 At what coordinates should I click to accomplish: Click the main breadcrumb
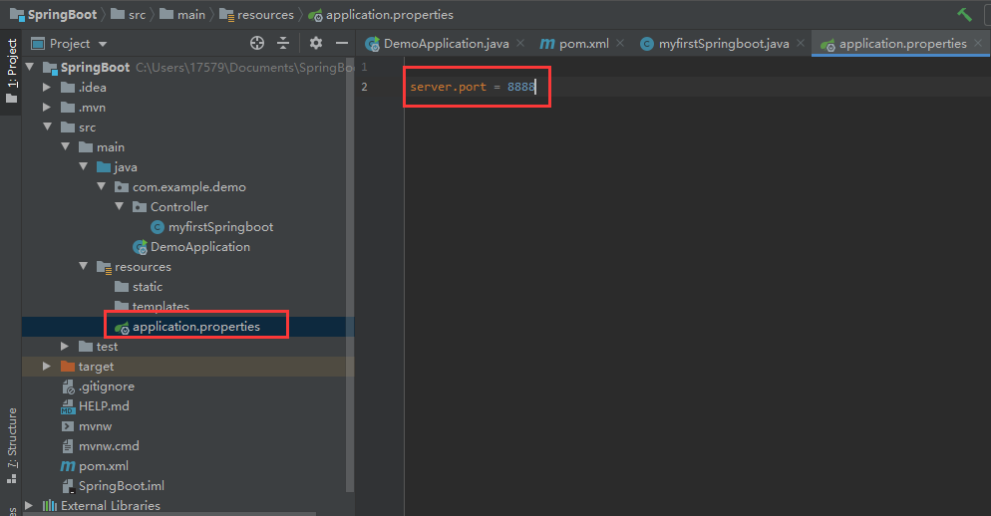pos(190,15)
